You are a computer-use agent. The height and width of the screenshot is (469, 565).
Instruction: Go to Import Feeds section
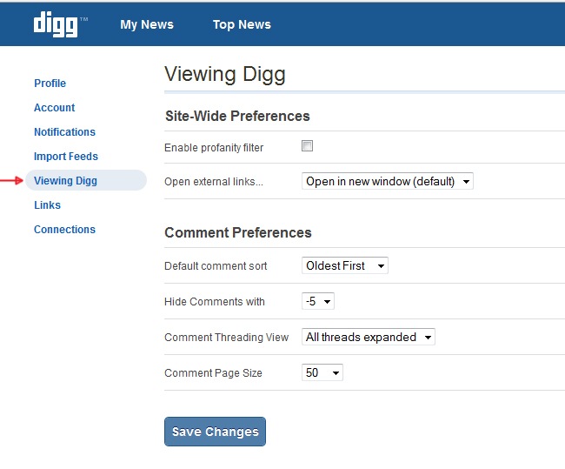pyautogui.click(x=65, y=157)
